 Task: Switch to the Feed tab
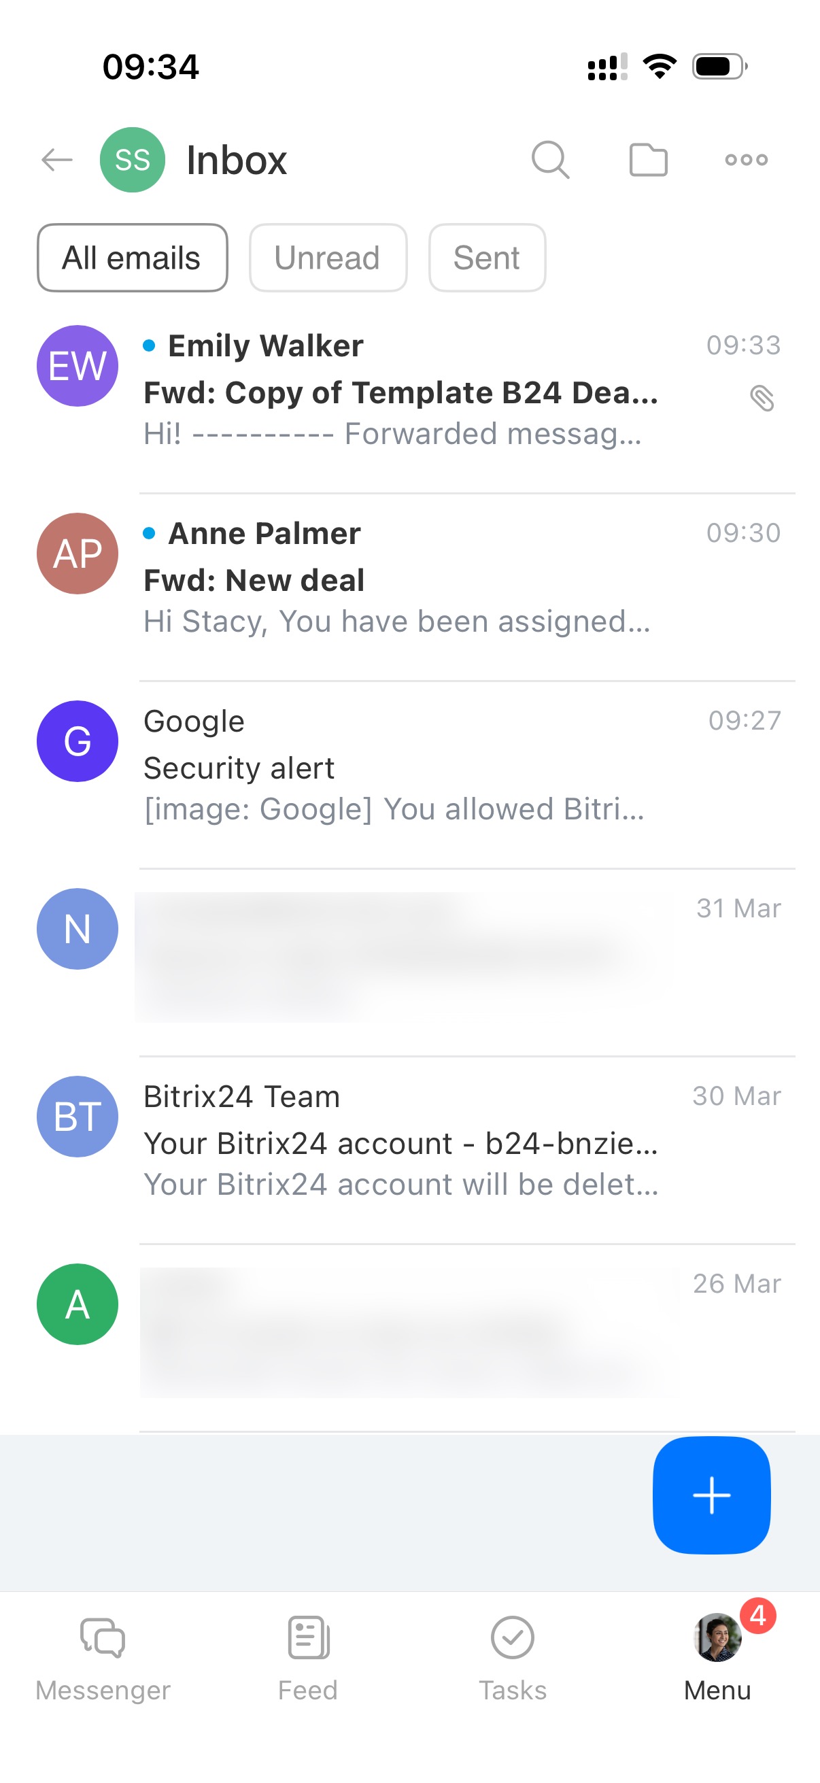pos(308,1657)
